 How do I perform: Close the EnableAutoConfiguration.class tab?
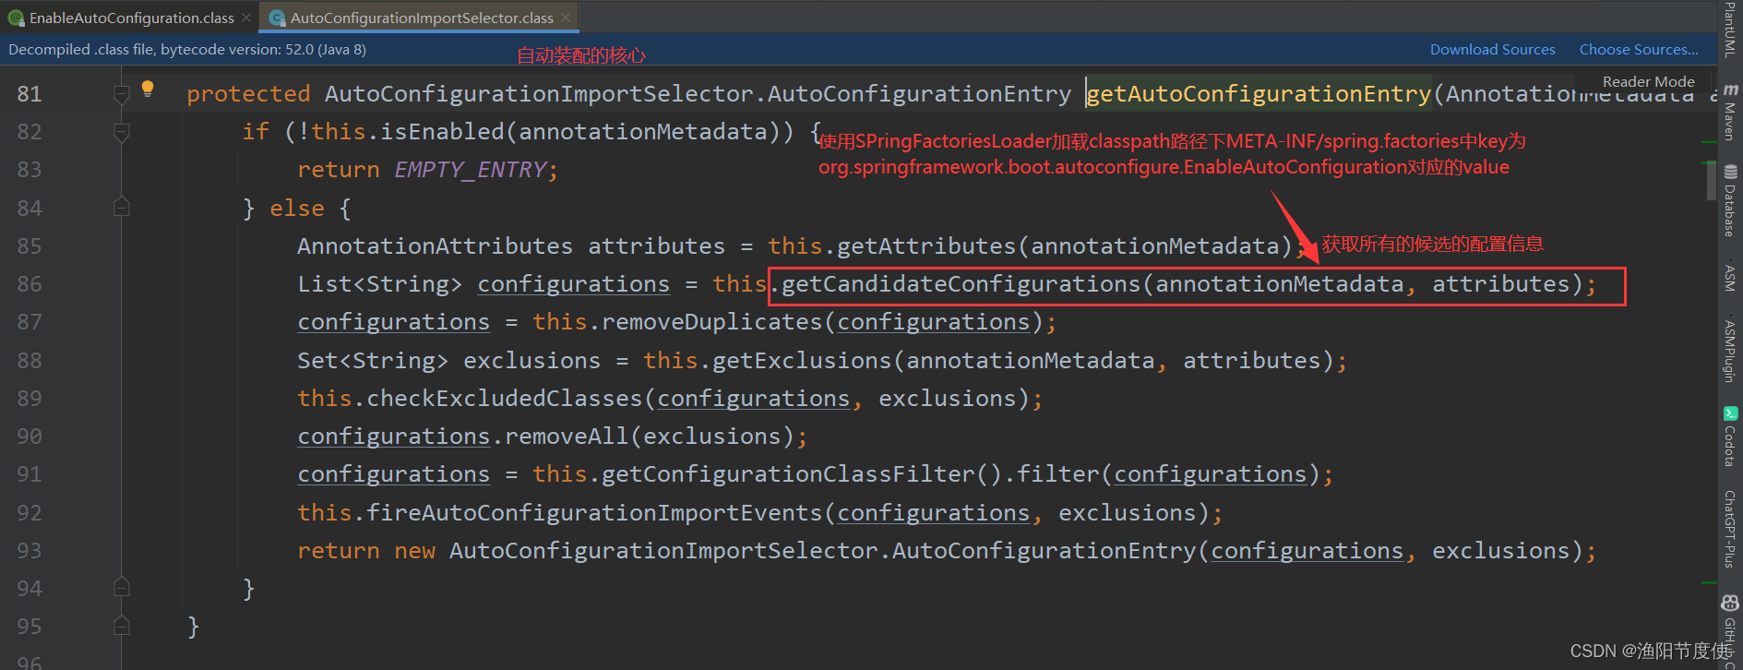(246, 18)
